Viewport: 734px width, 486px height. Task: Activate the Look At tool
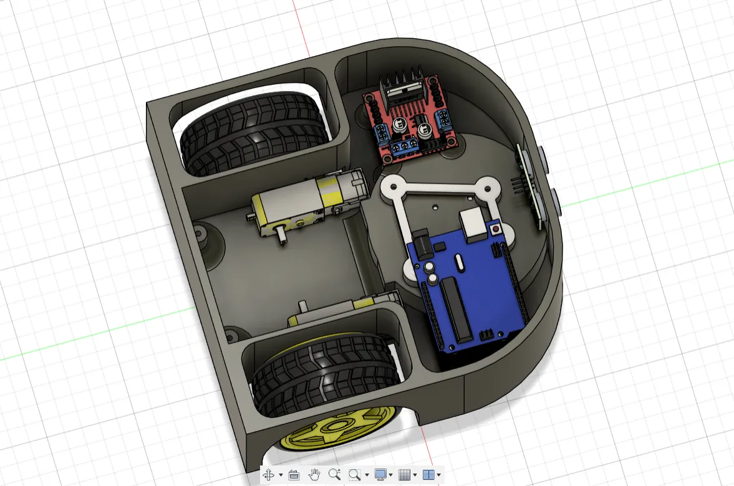coord(294,475)
